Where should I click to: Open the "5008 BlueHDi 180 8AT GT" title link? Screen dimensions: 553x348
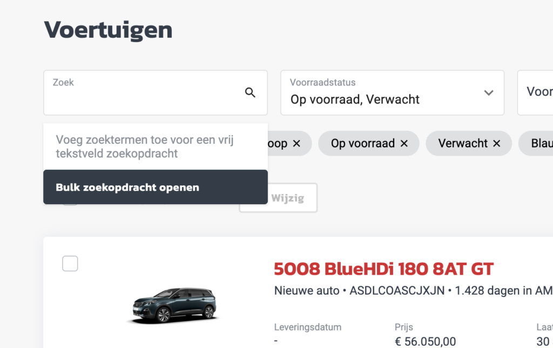click(x=383, y=268)
